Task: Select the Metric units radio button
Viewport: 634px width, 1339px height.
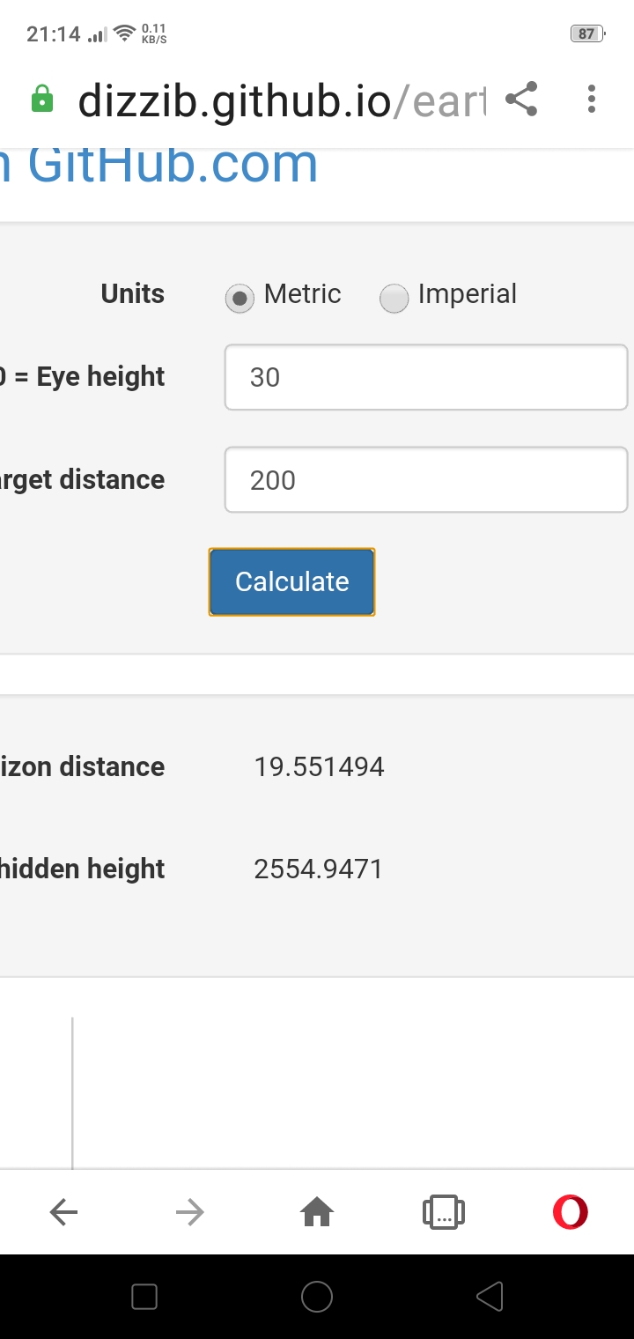Action: (x=240, y=298)
